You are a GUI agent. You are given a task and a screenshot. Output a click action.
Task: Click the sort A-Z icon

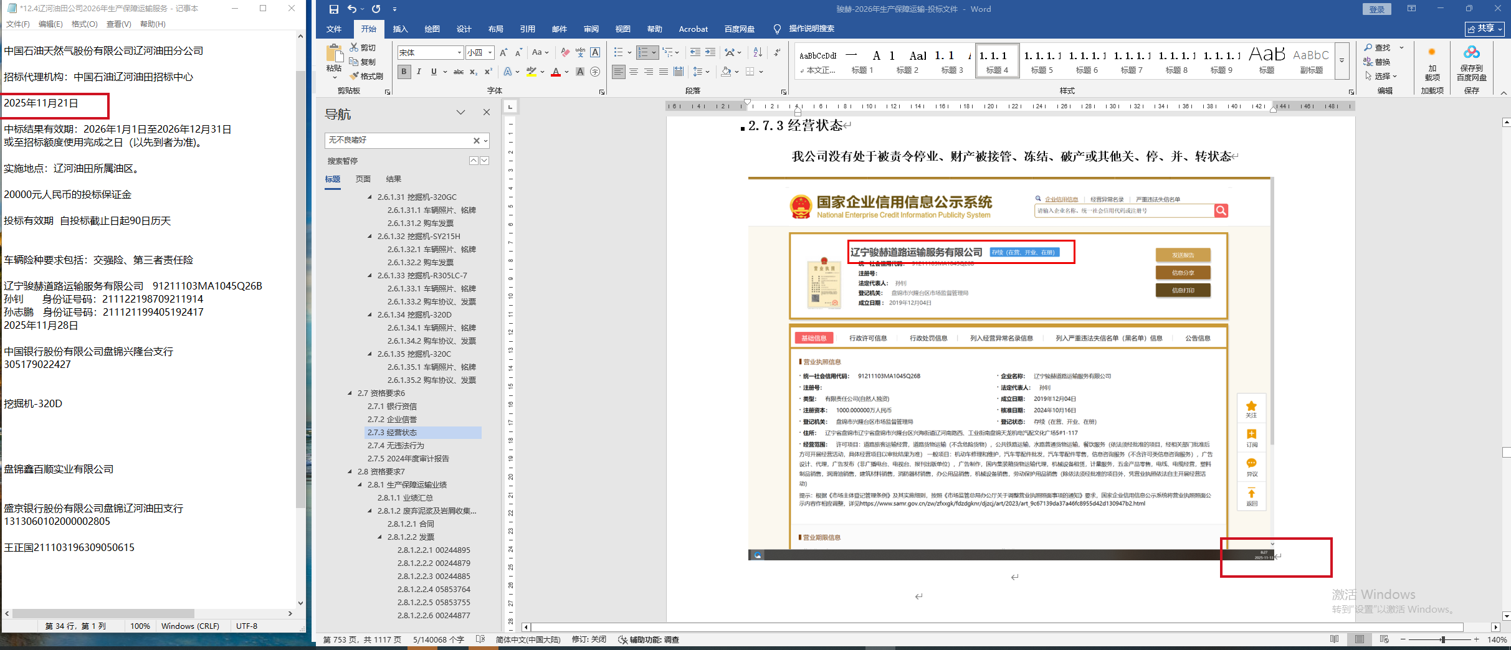[758, 52]
